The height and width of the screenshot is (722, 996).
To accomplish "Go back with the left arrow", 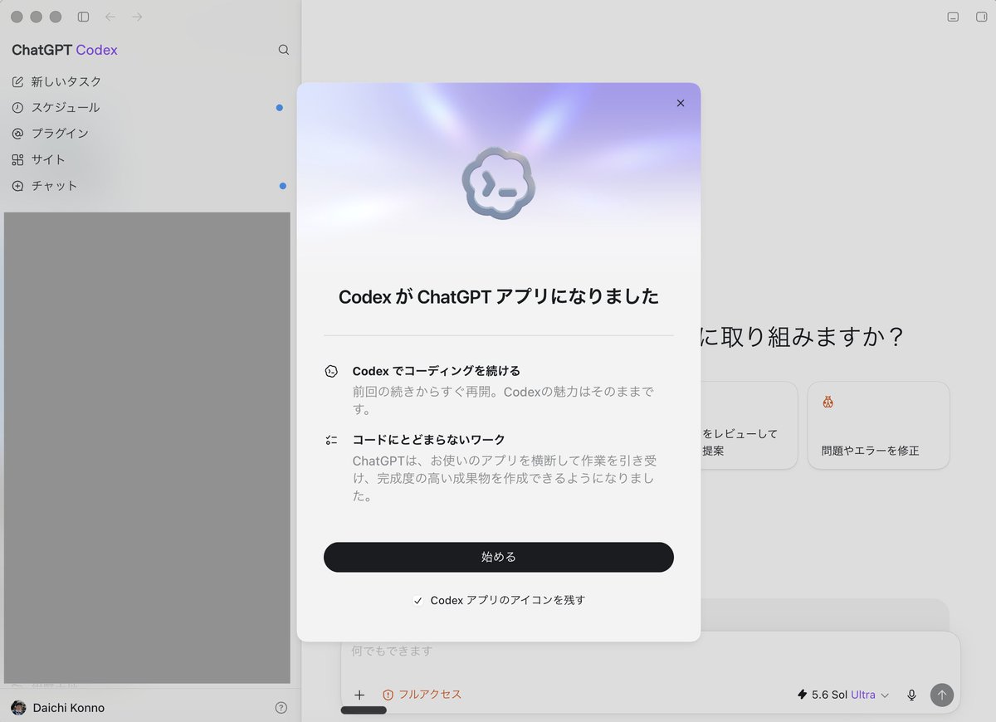I will pyautogui.click(x=110, y=17).
